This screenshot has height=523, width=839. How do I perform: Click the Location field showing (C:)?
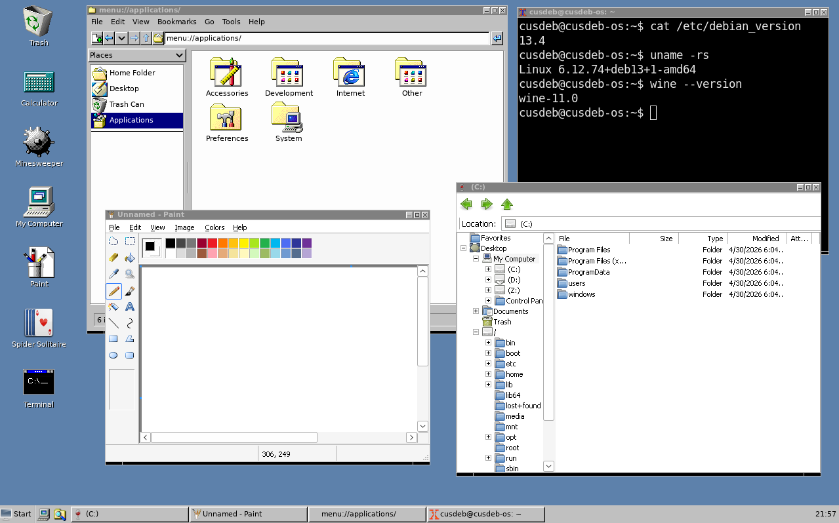(x=661, y=223)
